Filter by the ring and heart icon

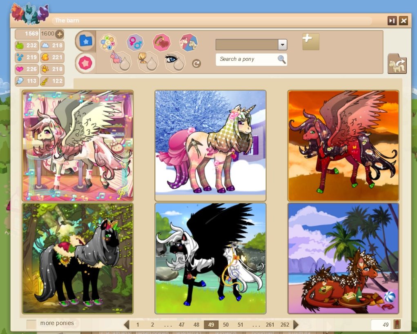pos(161,42)
